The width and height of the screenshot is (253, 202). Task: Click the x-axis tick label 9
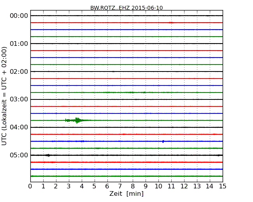[146, 186]
